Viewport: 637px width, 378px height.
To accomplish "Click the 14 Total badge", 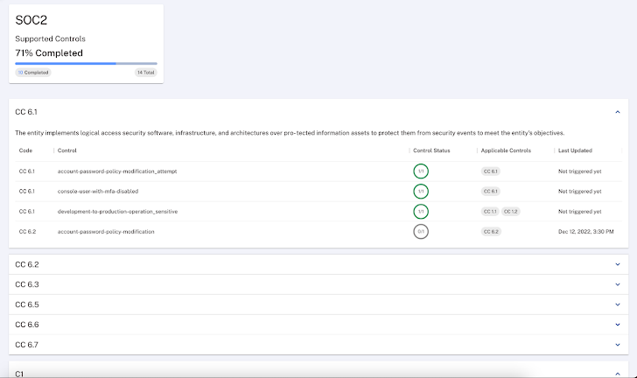I will coord(145,73).
